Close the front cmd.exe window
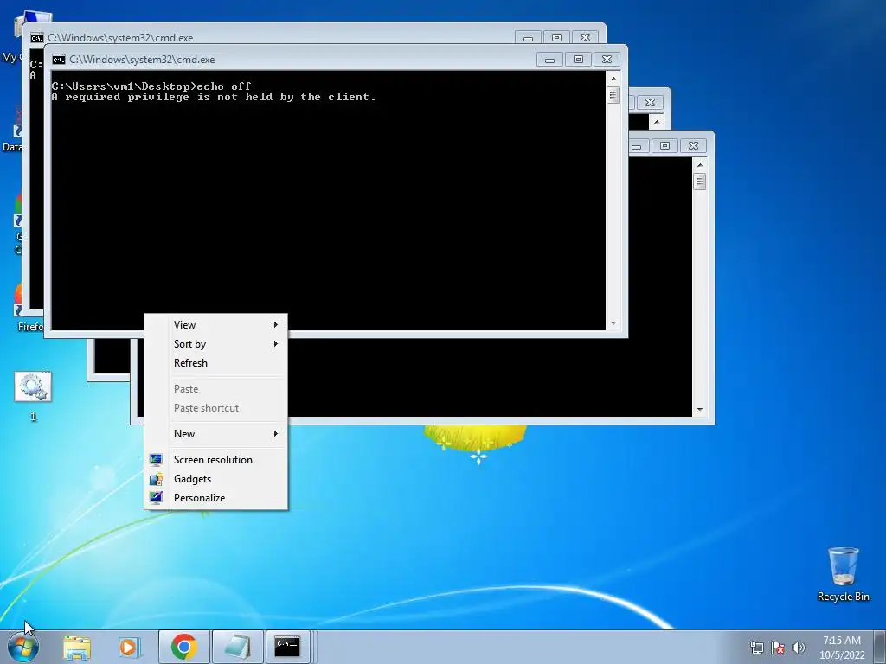 (x=607, y=60)
